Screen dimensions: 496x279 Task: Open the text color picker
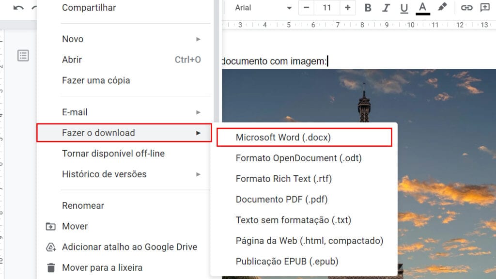(x=422, y=8)
